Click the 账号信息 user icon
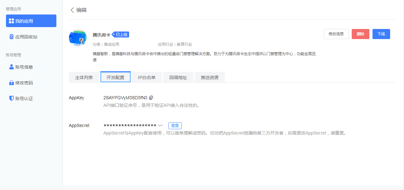The image size is (404, 190). tap(11, 66)
